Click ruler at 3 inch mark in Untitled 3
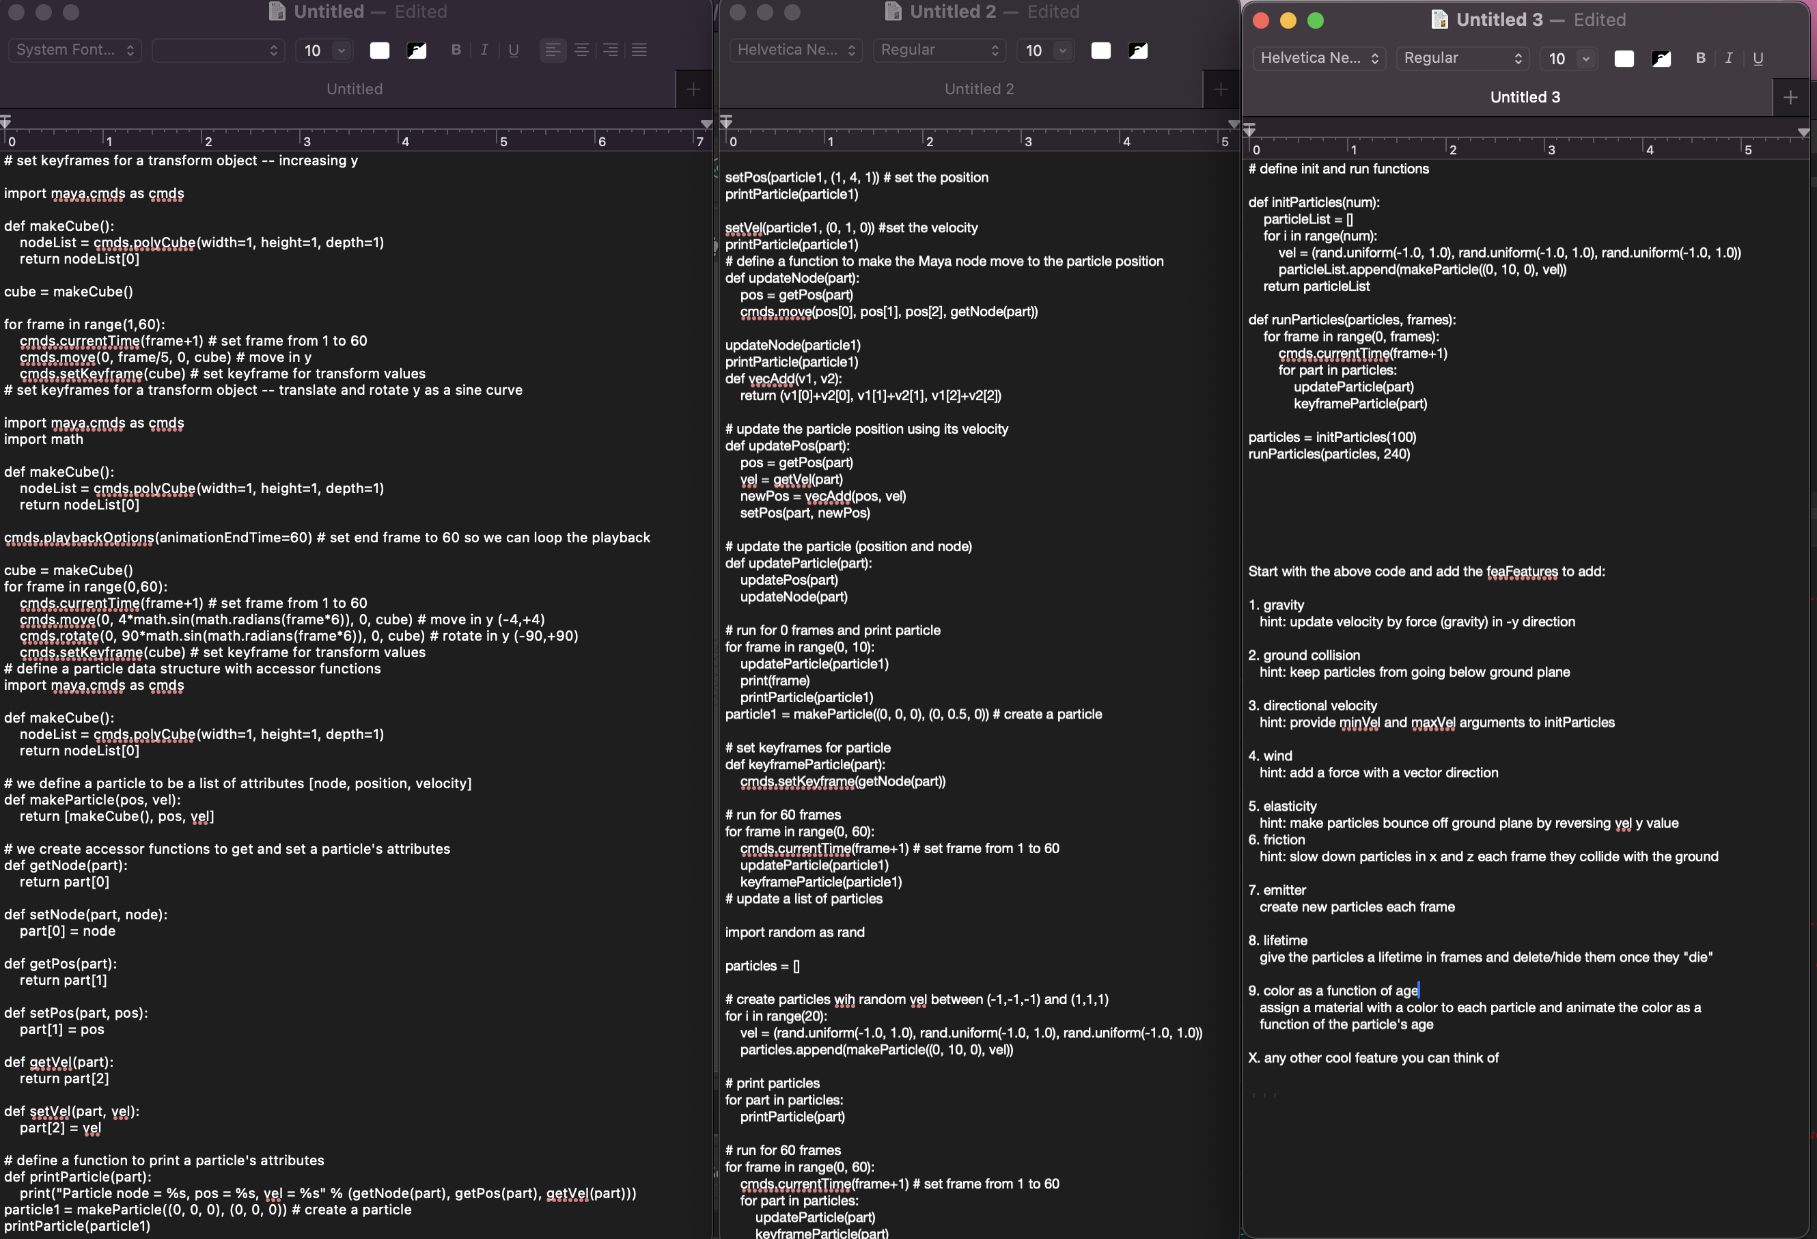1817x1239 pixels. click(x=1551, y=148)
